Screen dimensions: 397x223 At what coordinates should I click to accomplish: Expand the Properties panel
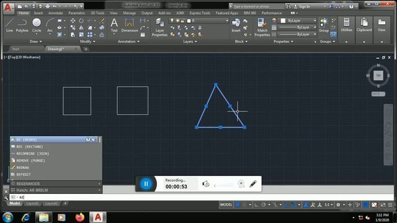coord(283,42)
